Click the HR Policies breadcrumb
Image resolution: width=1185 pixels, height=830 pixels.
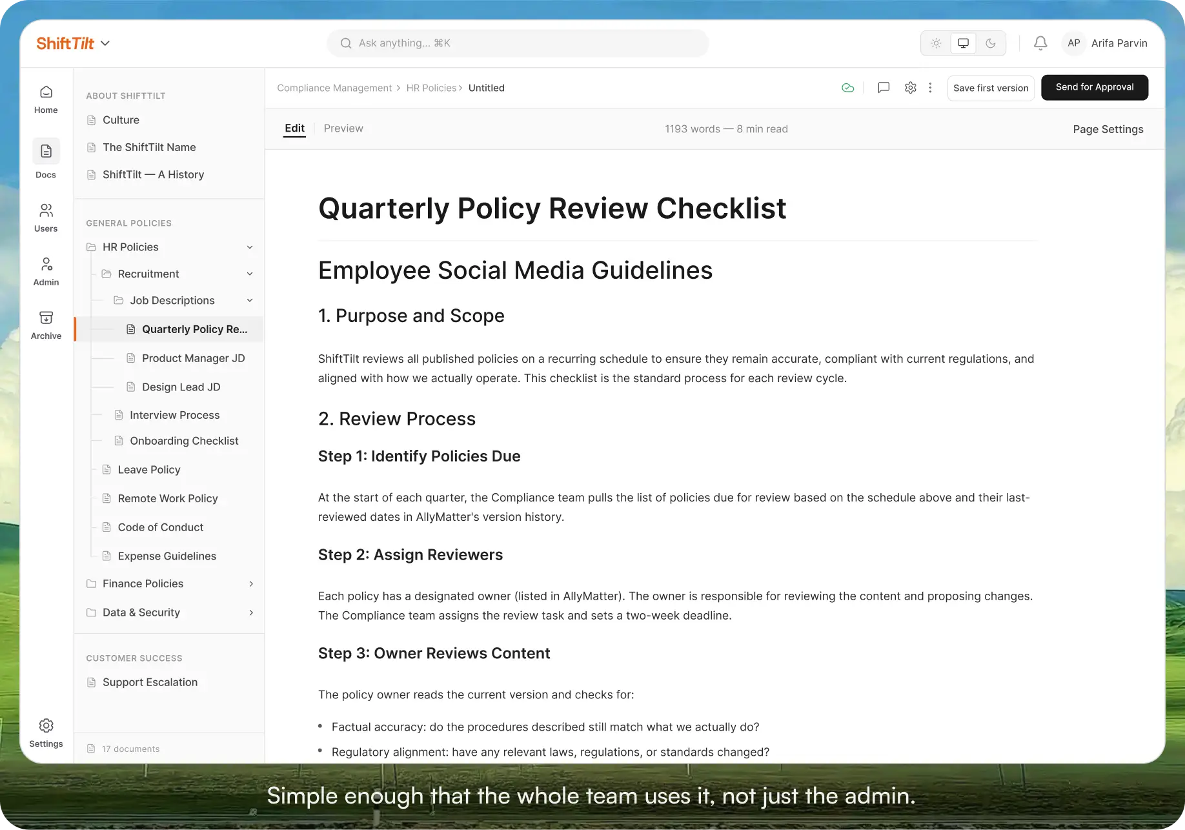point(431,88)
